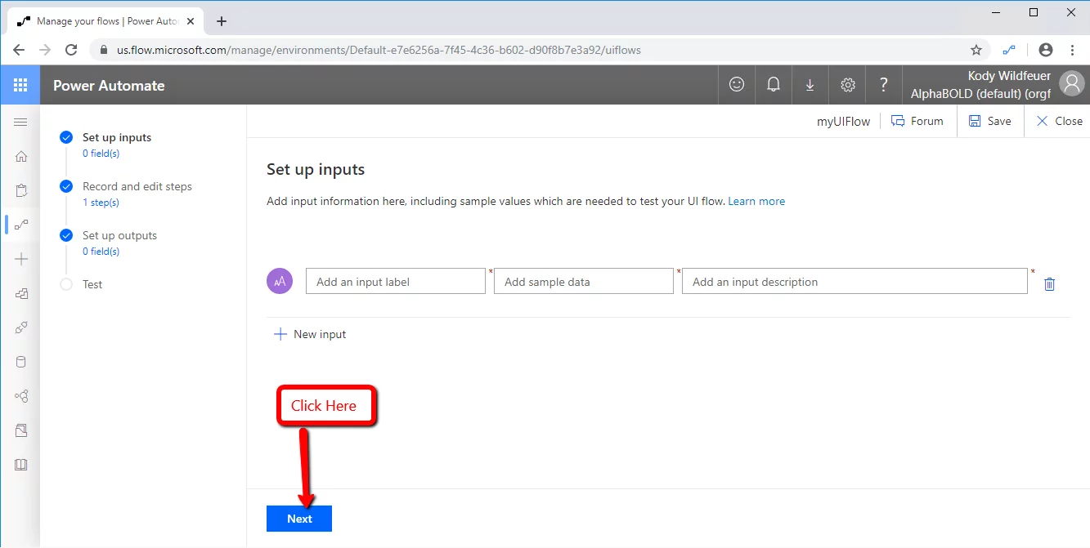
Task: Click the Kody Wildfeuer account name
Action: [1009, 76]
